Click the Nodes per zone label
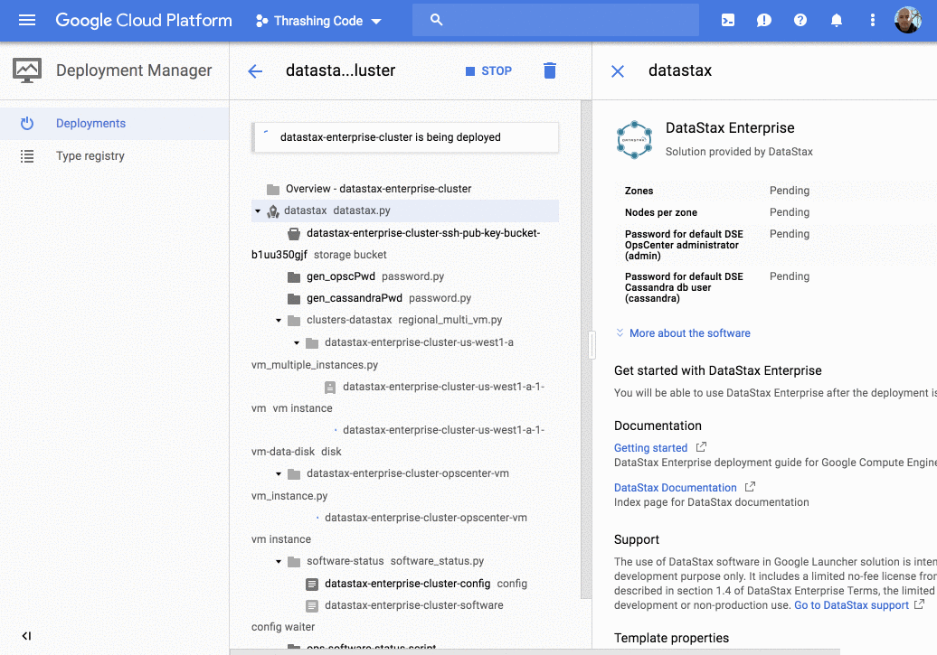Image resolution: width=937 pixels, height=655 pixels. click(661, 212)
